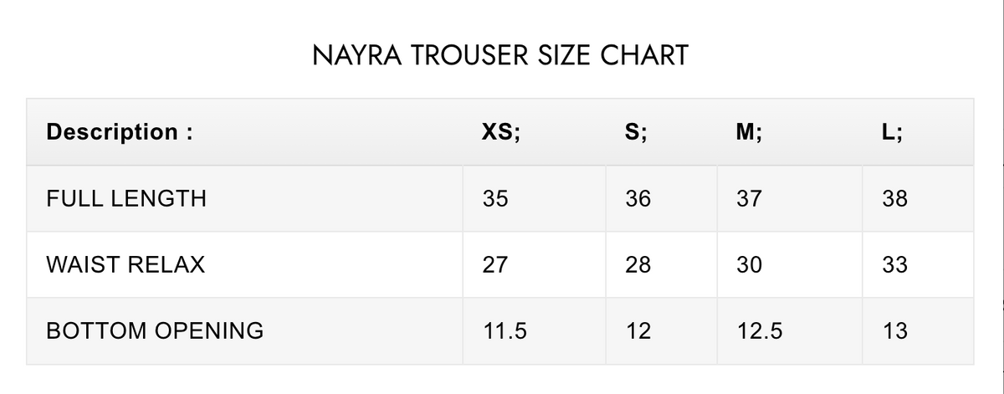
Task: Select the L size column header
Action: point(894,132)
